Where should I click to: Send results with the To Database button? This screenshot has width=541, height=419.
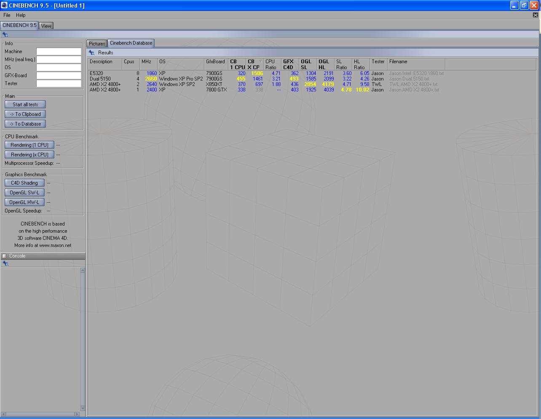pos(25,124)
